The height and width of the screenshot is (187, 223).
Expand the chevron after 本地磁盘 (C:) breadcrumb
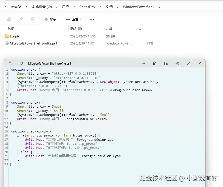[57, 7]
